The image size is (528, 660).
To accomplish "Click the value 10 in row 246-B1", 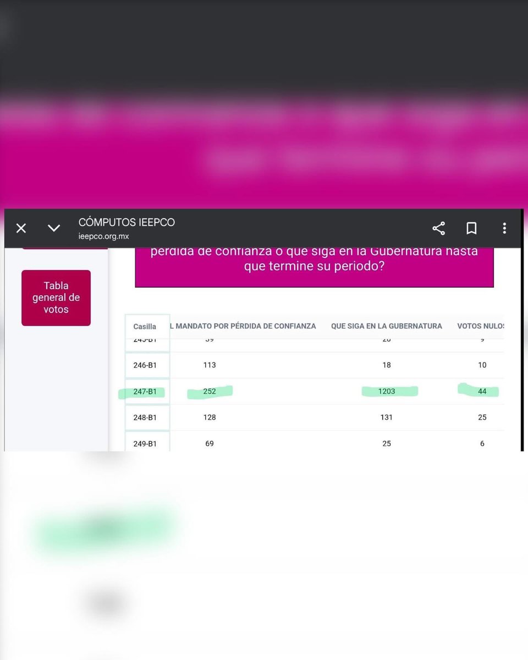I will pos(482,365).
